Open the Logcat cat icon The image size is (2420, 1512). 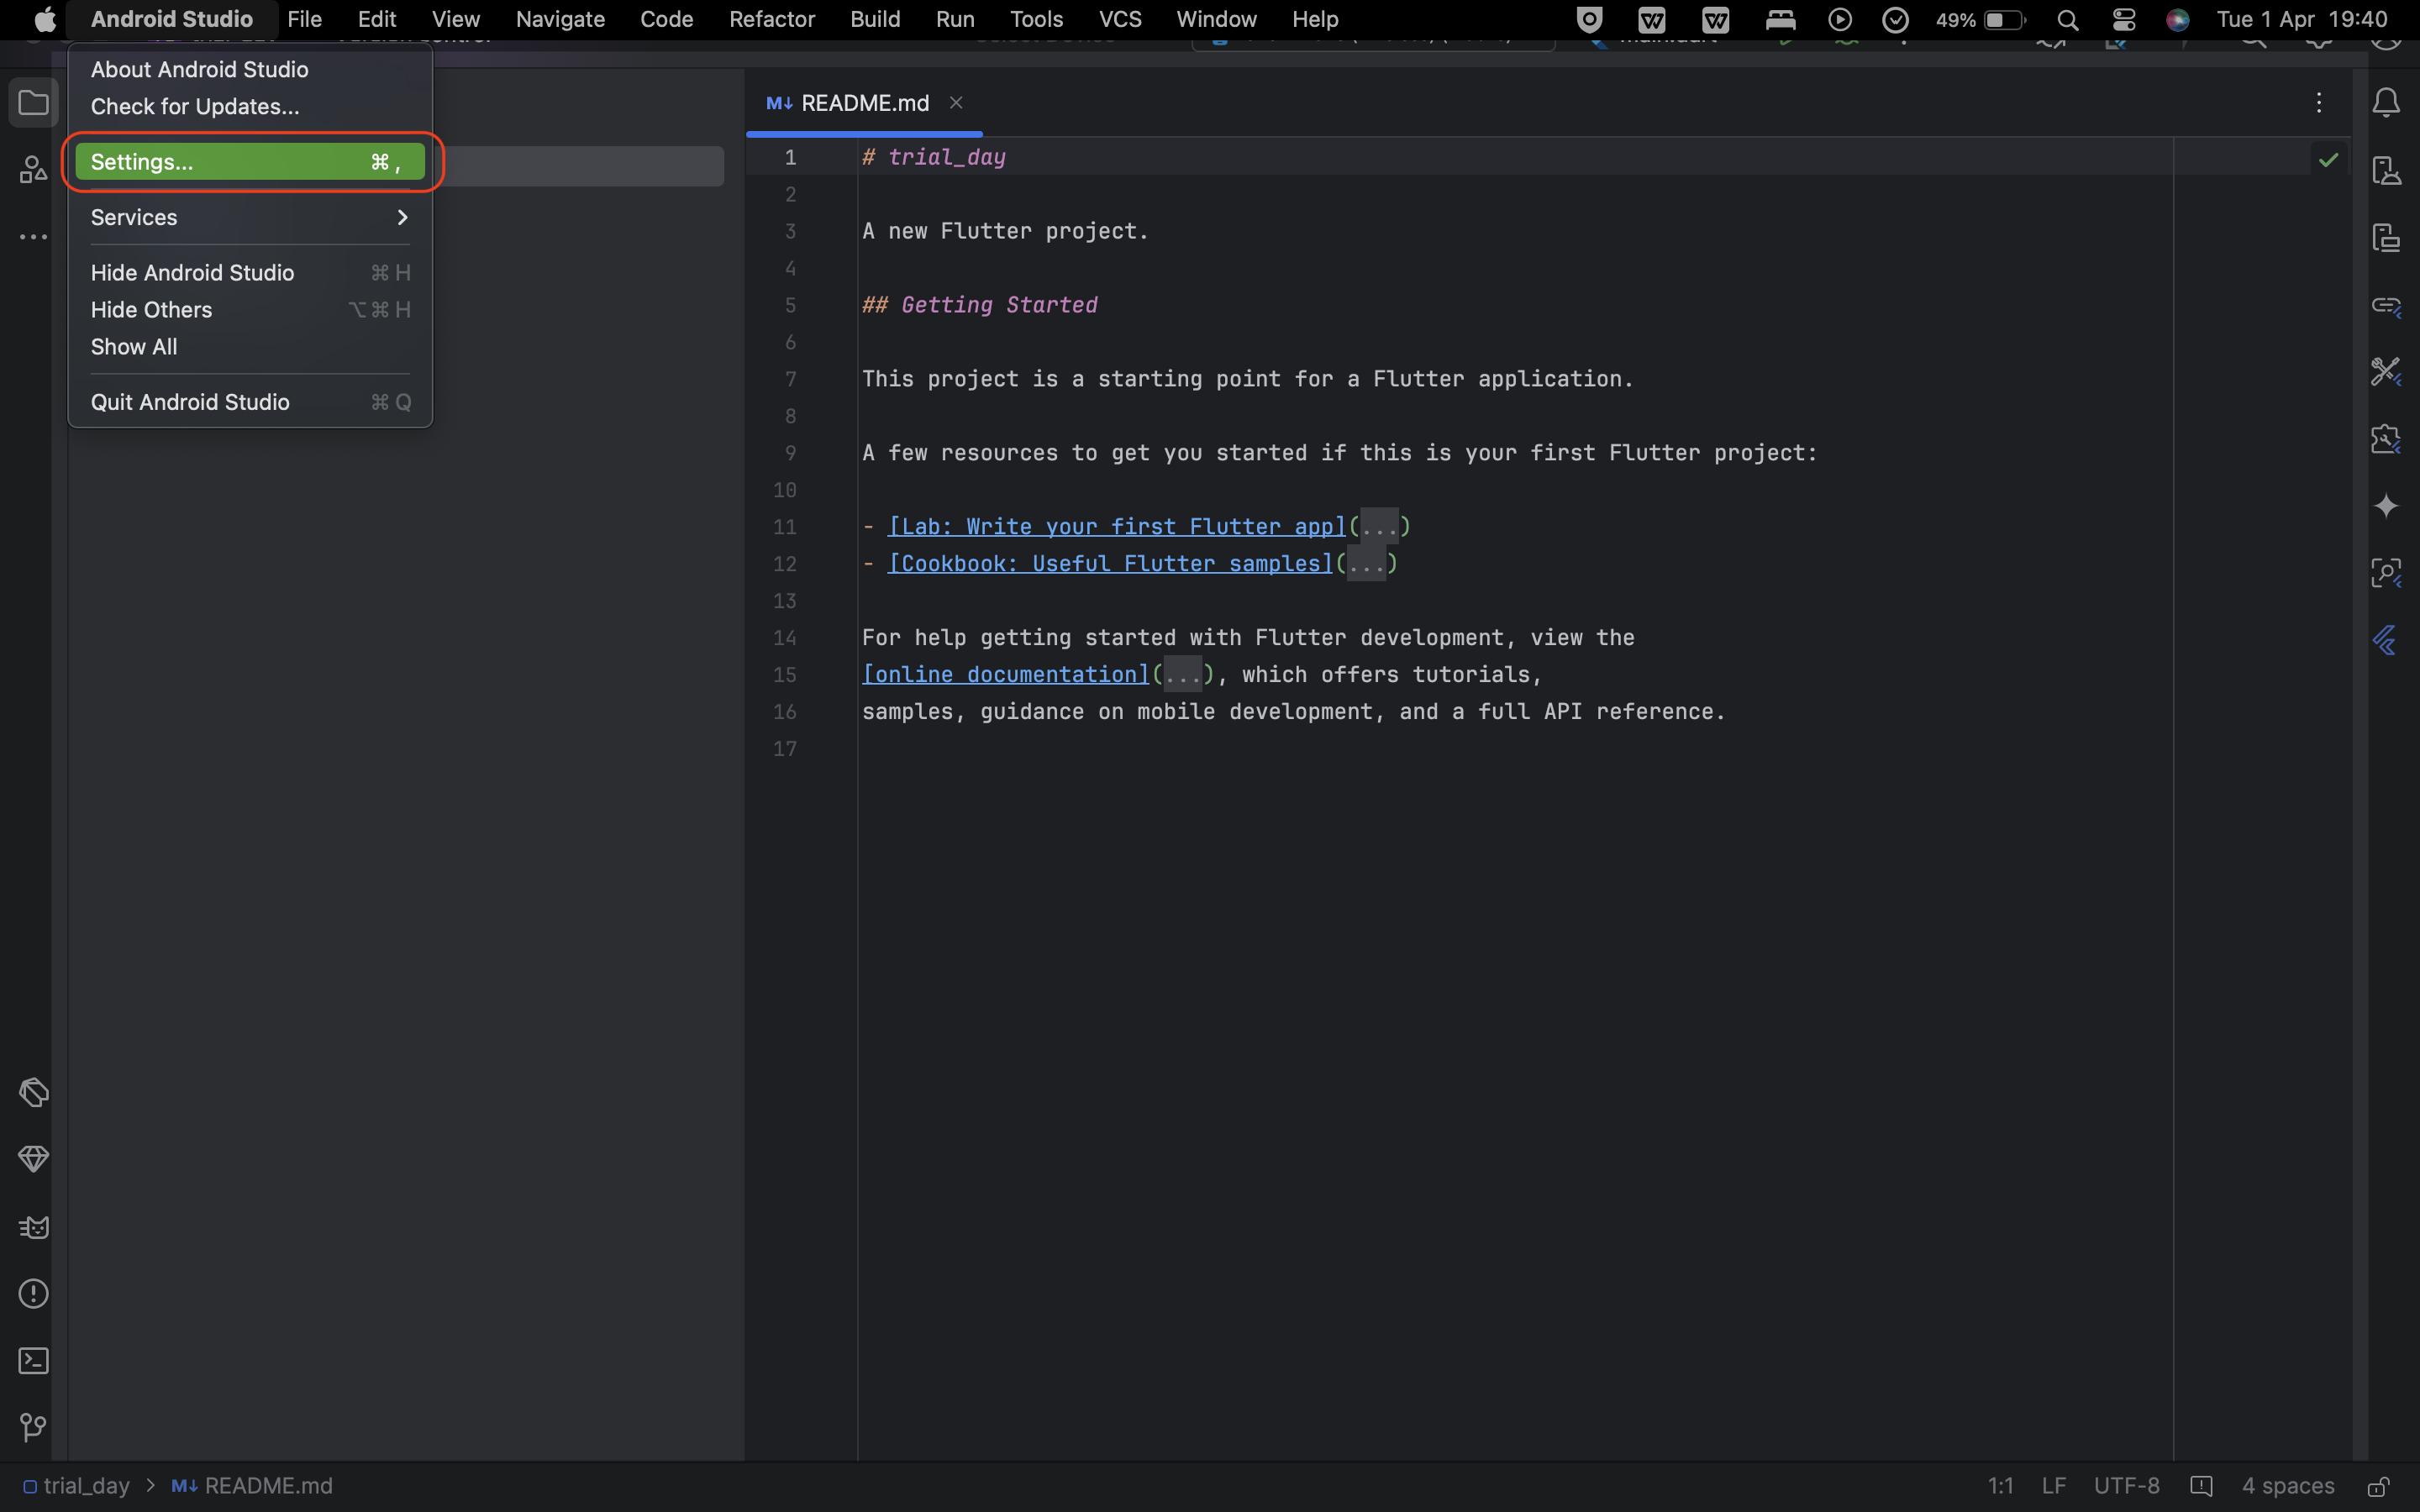pos(33,1227)
